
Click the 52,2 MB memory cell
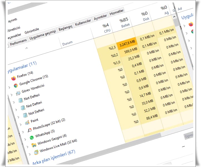point(150,109)
